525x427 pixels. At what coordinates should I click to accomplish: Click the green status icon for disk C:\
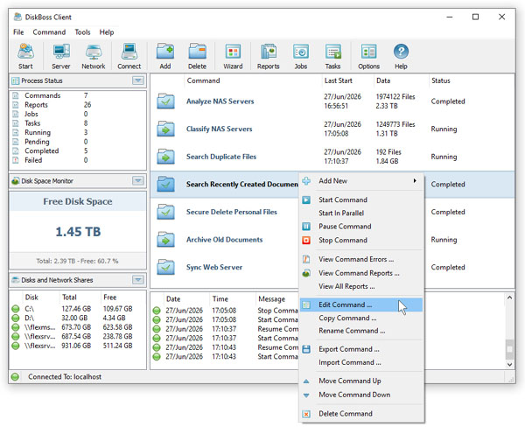pos(16,309)
